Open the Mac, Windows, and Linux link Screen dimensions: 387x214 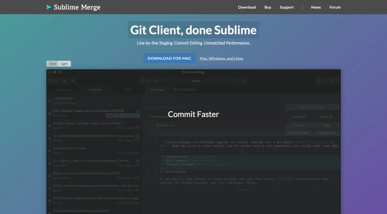pyautogui.click(x=222, y=58)
